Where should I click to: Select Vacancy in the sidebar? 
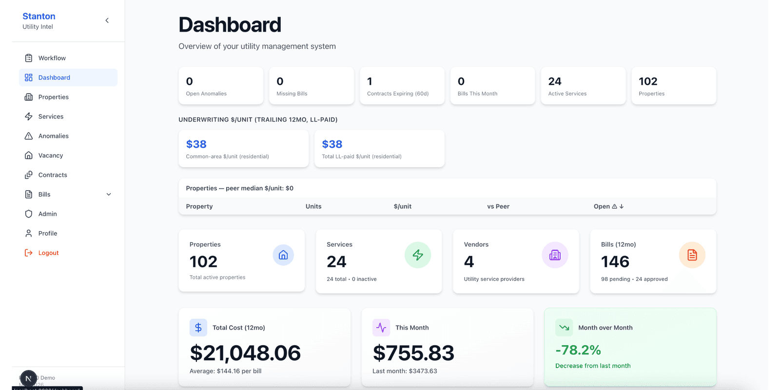(68, 156)
